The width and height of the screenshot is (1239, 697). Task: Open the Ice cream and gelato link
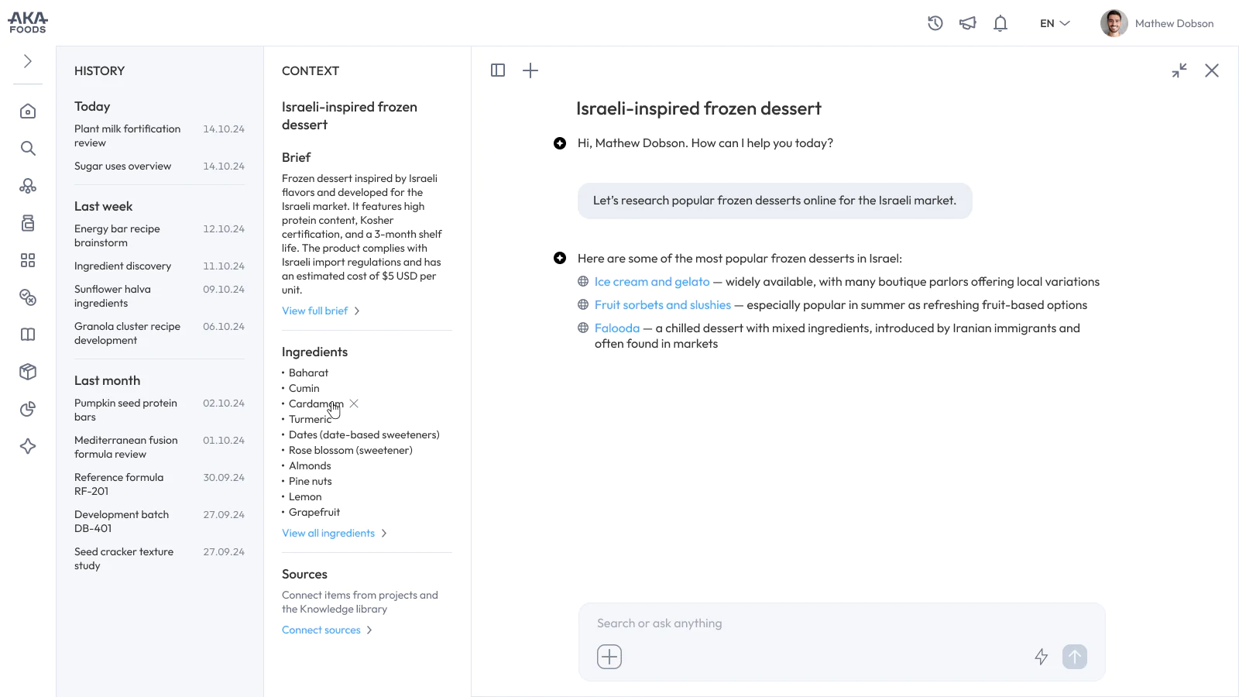652,282
